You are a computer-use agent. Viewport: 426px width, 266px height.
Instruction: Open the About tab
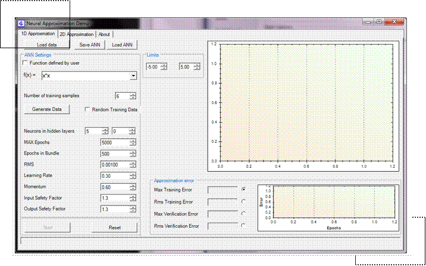[x=104, y=35]
